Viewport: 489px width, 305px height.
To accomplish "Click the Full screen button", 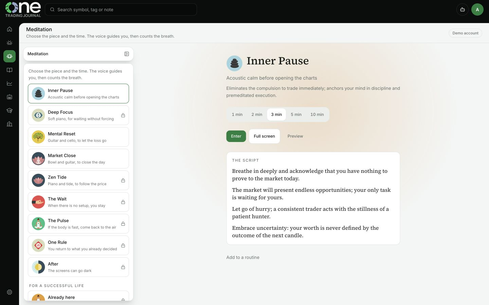I will (264, 136).
